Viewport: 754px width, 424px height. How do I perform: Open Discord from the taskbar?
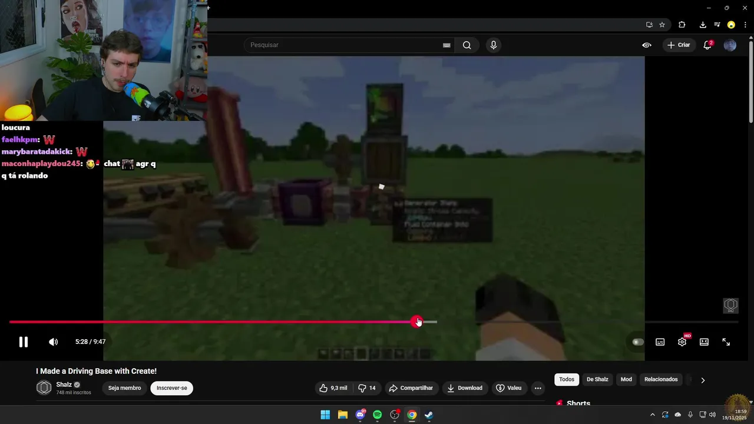pyautogui.click(x=360, y=415)
